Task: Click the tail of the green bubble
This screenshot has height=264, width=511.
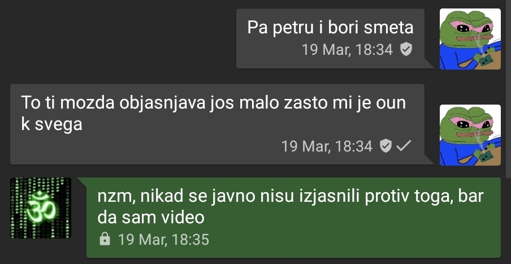Action: (x=82, y=183)
